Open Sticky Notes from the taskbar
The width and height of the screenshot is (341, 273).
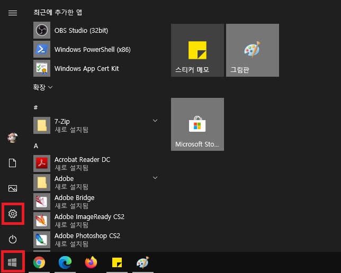(117, 262)
